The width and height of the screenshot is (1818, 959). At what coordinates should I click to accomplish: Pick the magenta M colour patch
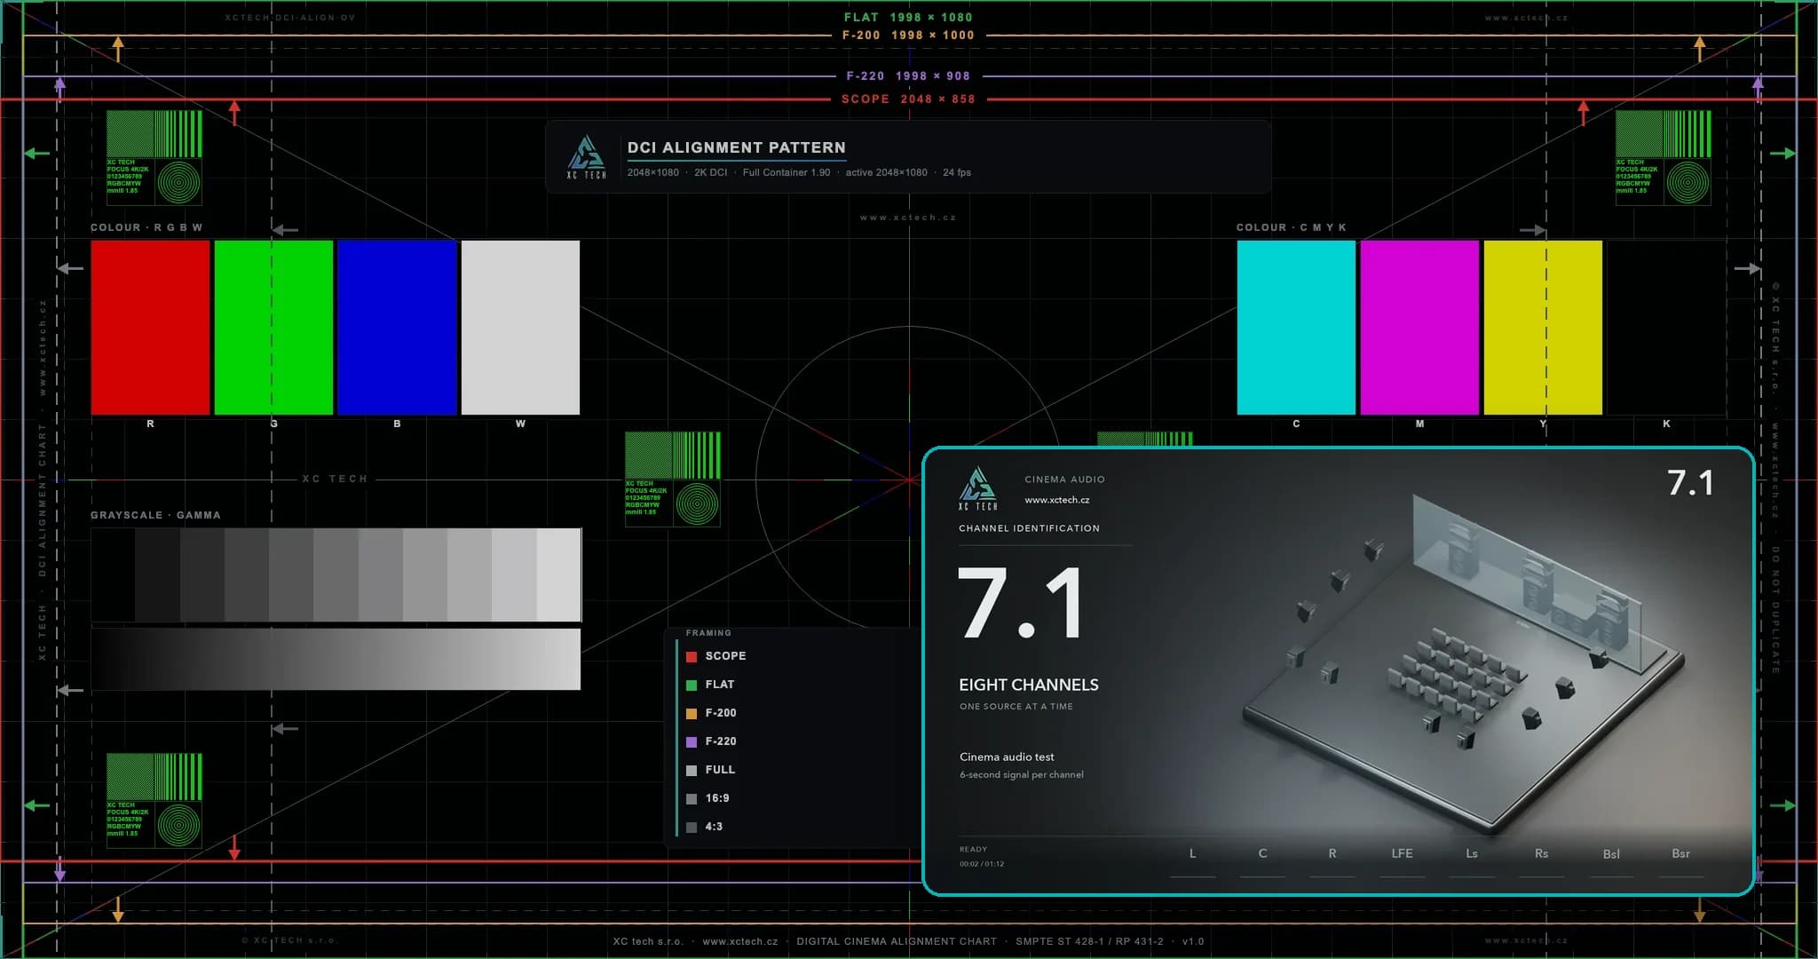1419,327
